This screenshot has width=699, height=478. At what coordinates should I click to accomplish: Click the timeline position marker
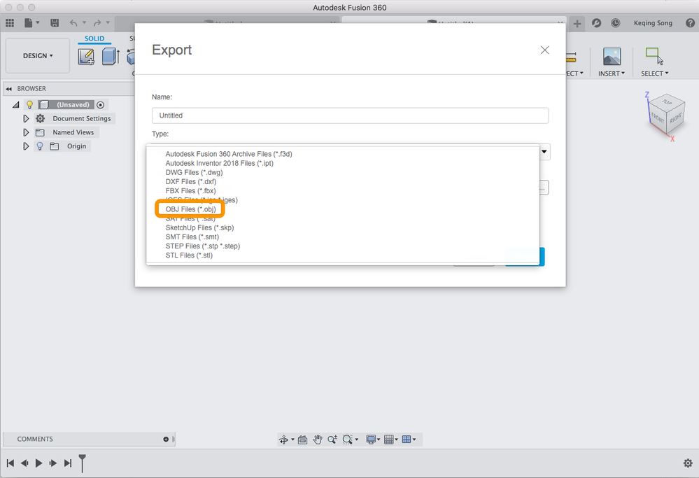click(x=83, y=463)
